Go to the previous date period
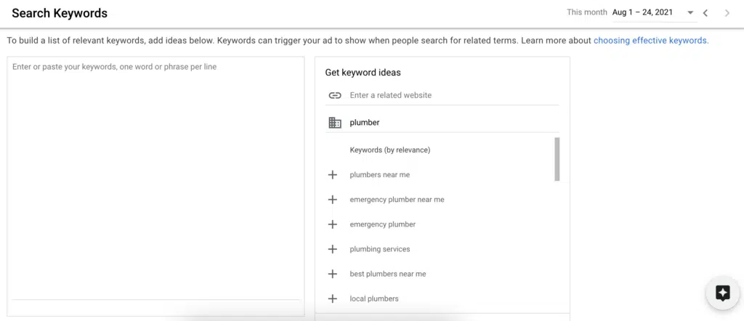Viewport: 744px width, 321px height. pos(705,13)
